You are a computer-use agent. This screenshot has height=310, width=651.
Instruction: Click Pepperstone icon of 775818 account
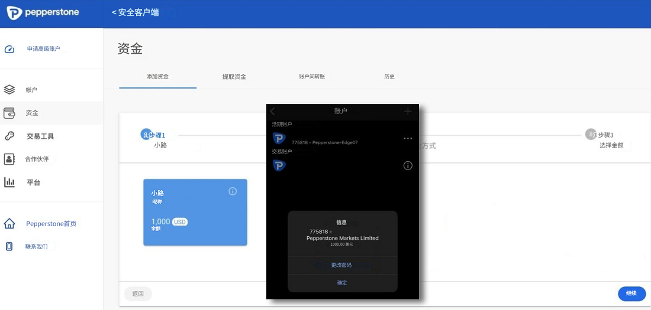tap(279, 138)
